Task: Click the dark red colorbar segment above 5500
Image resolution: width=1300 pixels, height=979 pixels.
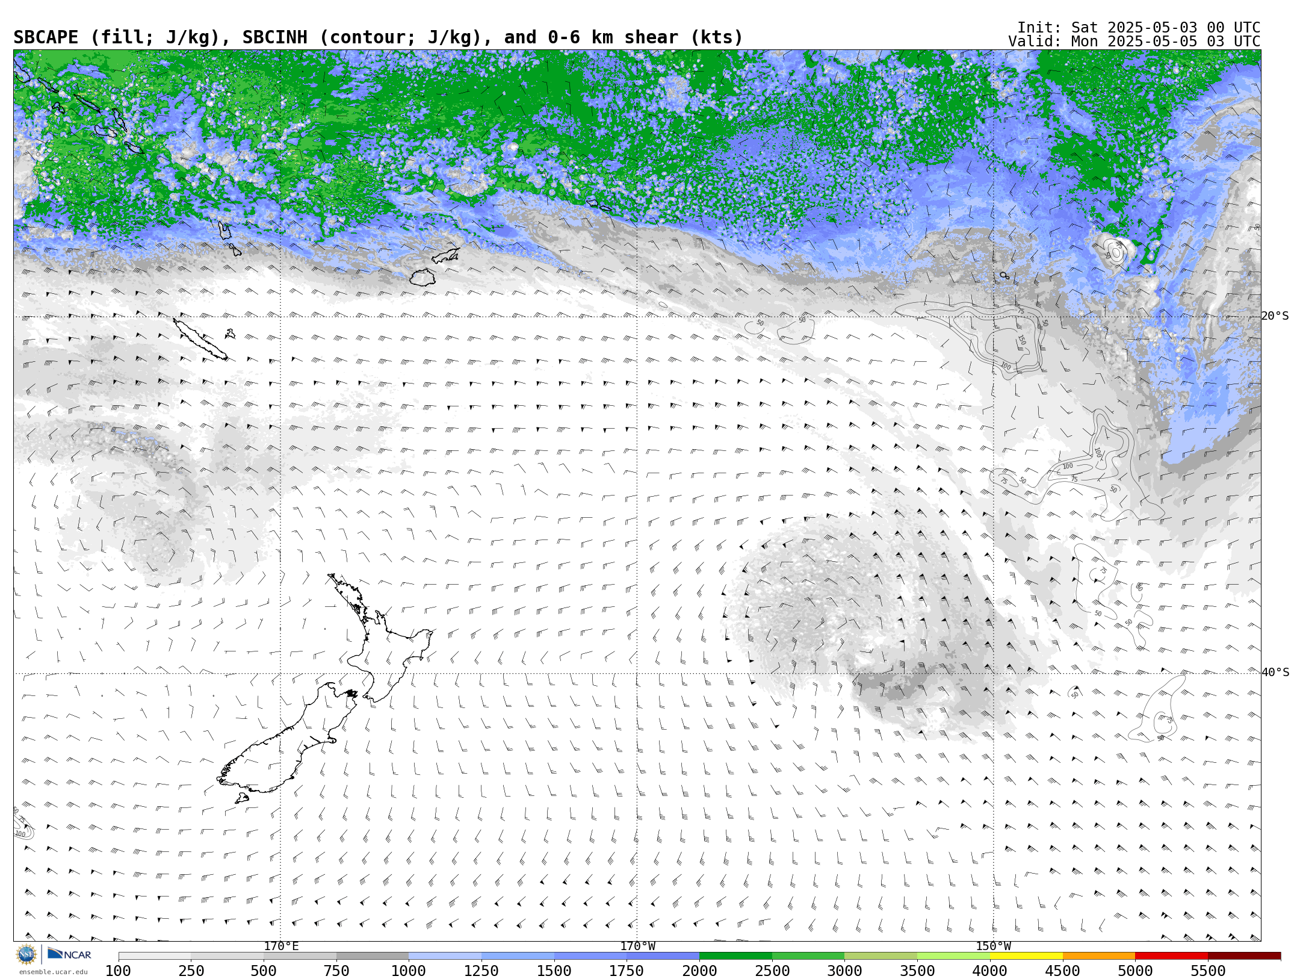Action: 1244,956
